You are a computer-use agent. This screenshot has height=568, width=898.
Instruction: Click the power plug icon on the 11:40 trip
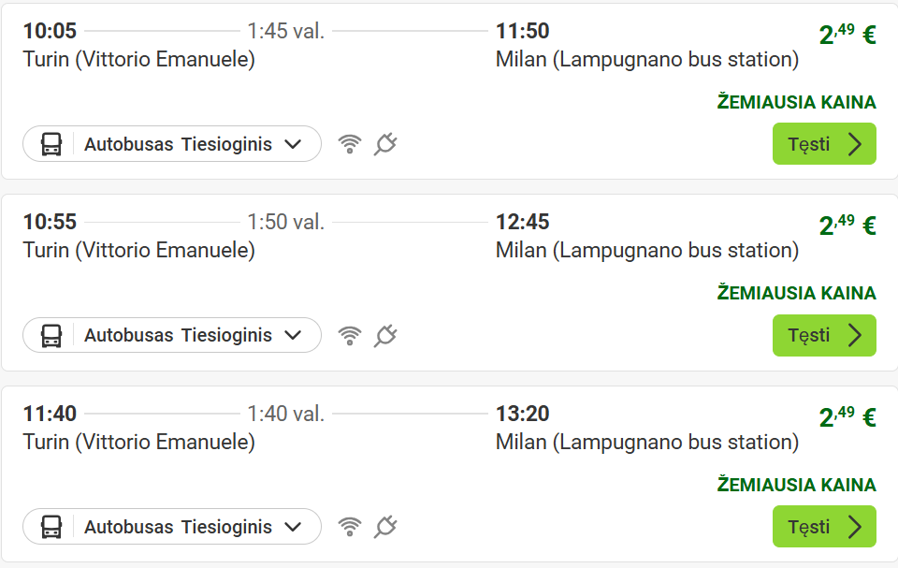pos(385,527)
